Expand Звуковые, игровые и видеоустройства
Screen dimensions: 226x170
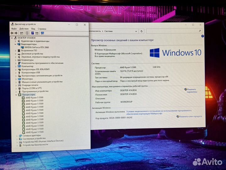[16, 57]
